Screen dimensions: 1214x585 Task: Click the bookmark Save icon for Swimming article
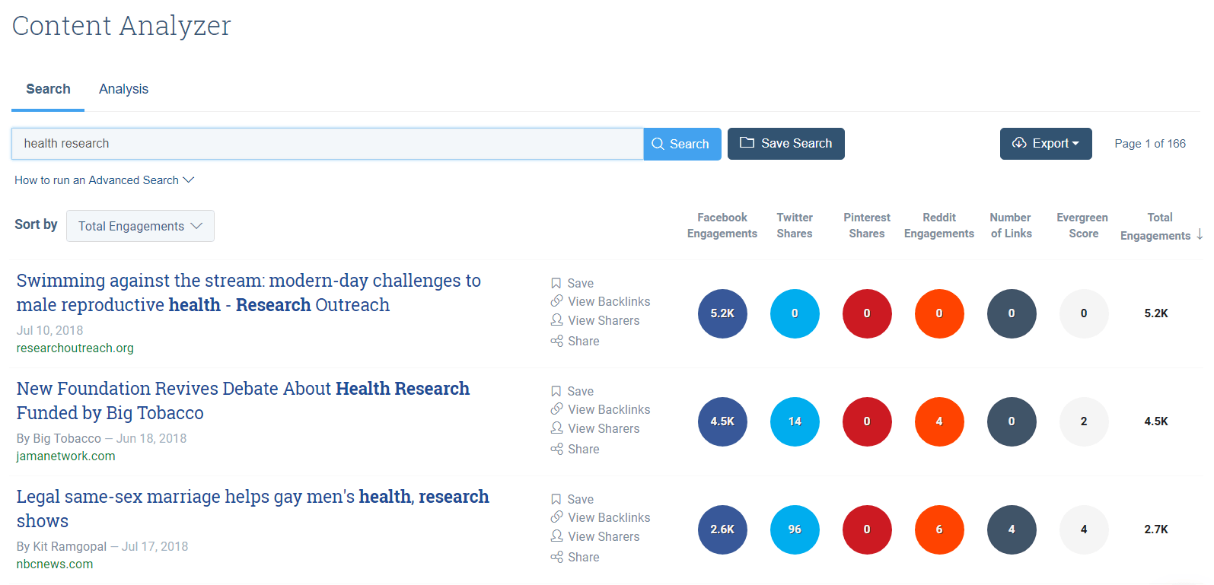pyautogui.click(x=556, y=283)
